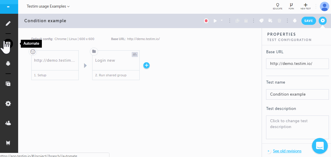Open the run options dropdown arrow
This screenshot has height=157, width=331.
pos(222,20)
